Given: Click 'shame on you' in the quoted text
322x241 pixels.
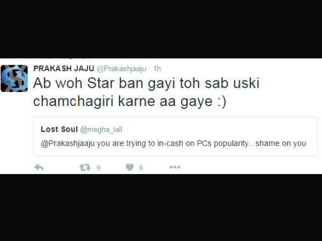Looking at the screenshot, I should click(281, 143).
